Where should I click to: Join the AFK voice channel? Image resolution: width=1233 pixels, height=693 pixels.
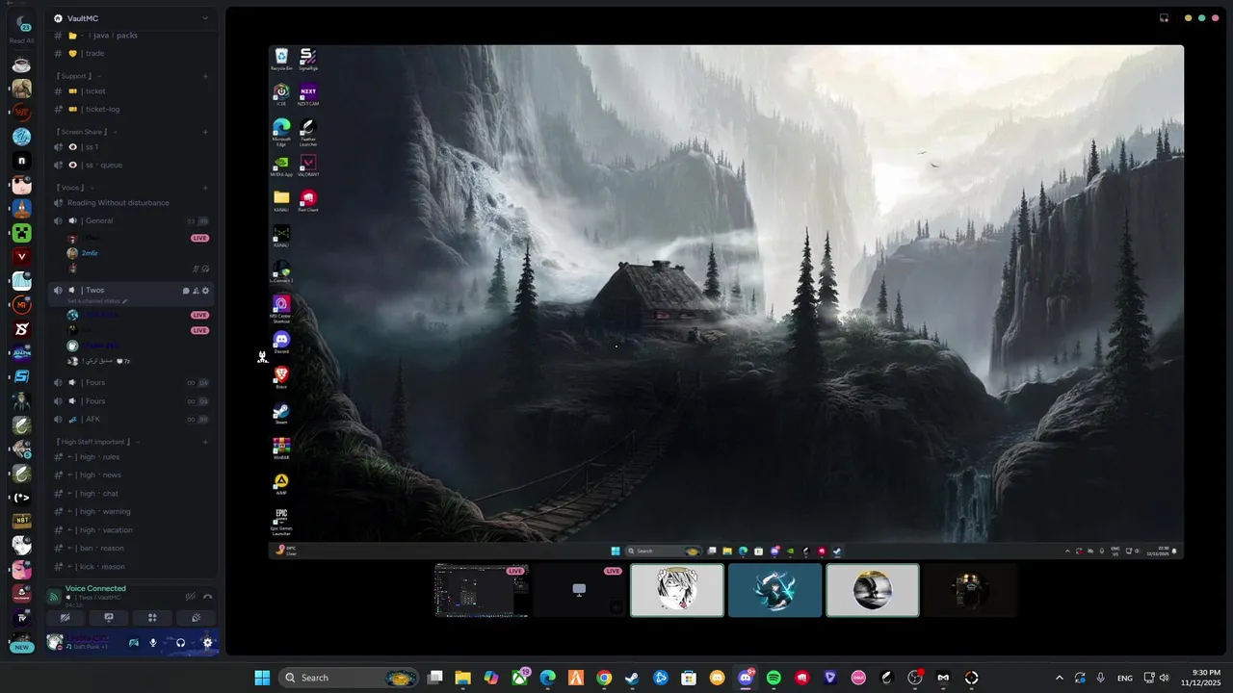point(132,420)
